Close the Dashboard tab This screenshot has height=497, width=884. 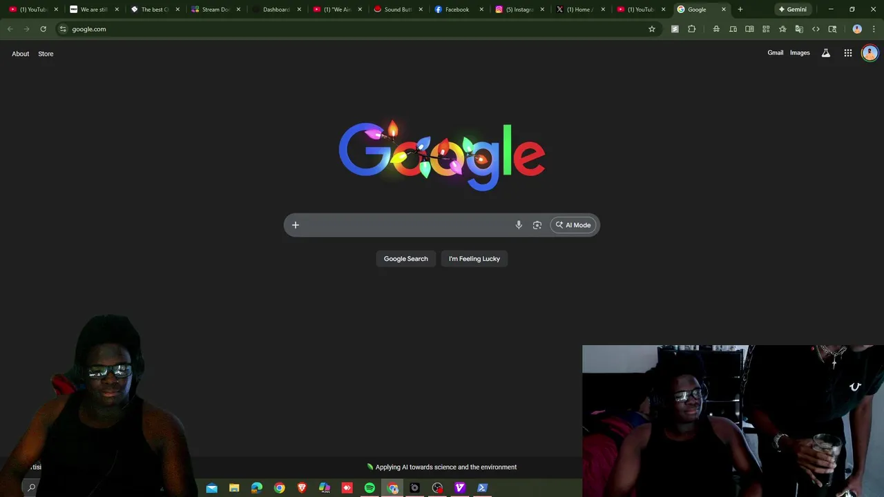coord(299,10)
